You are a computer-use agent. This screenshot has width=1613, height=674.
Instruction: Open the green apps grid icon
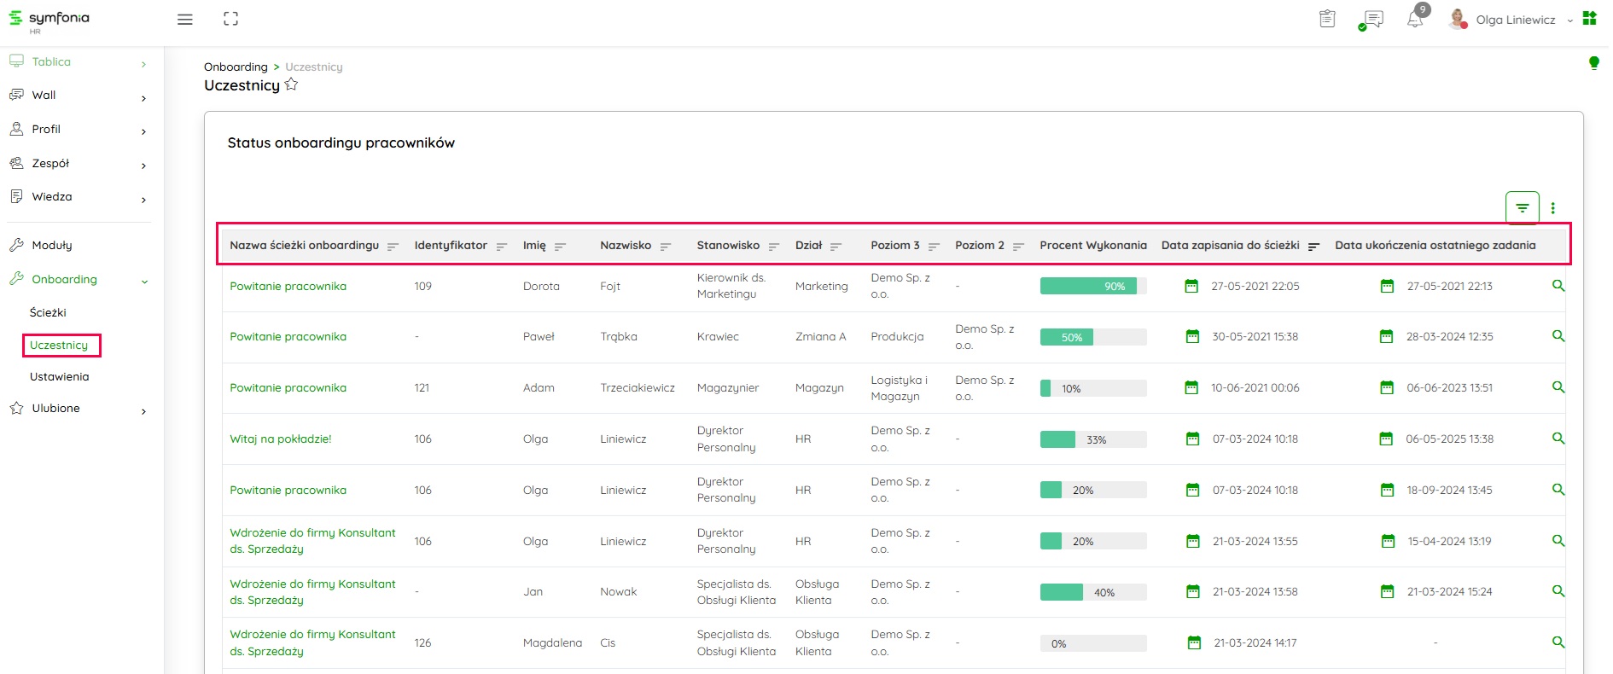(1589, 19)
